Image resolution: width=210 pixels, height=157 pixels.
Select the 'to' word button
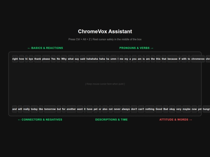pyautogui.click(x=189, y=59)
